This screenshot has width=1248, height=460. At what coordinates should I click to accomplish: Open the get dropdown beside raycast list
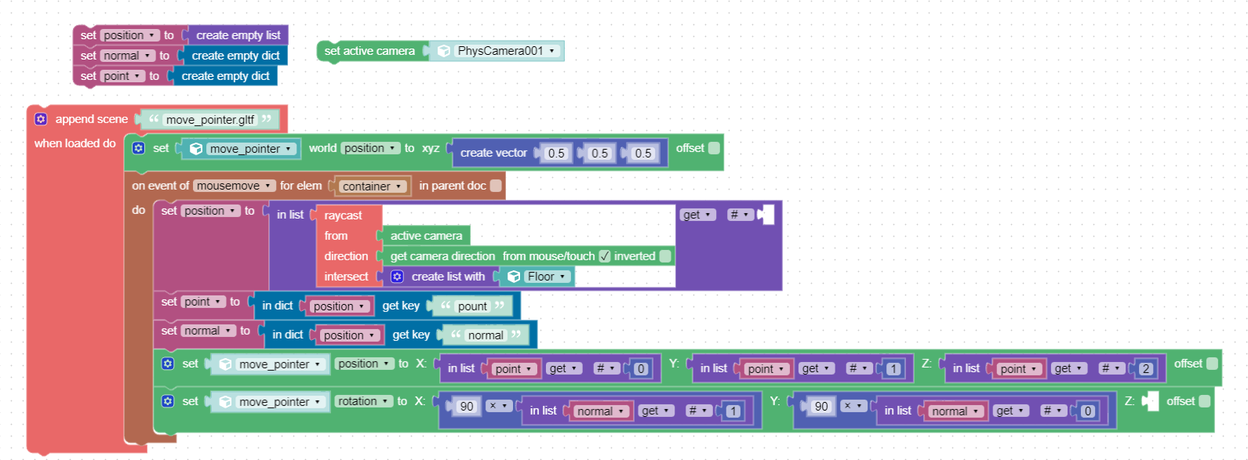point(697,215)
